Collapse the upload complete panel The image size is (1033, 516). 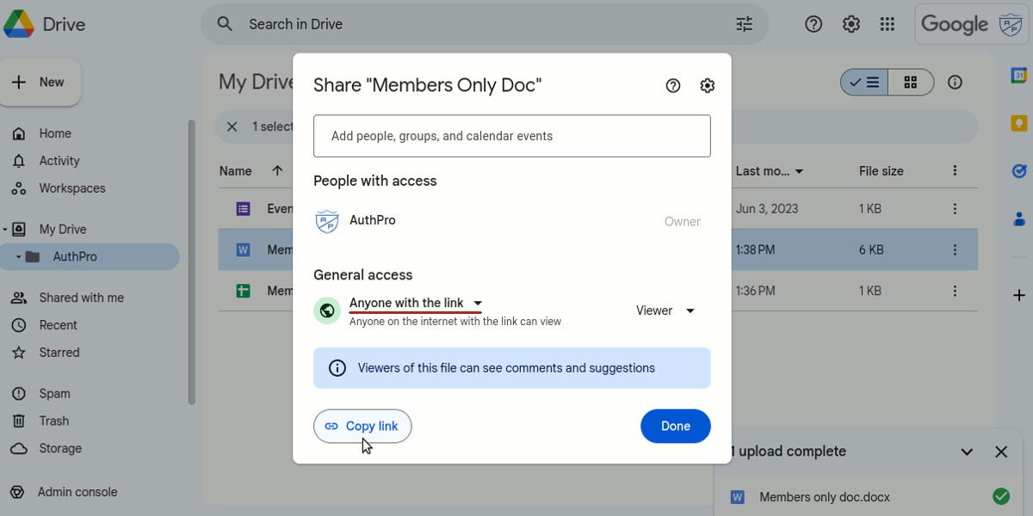[967, 451]
